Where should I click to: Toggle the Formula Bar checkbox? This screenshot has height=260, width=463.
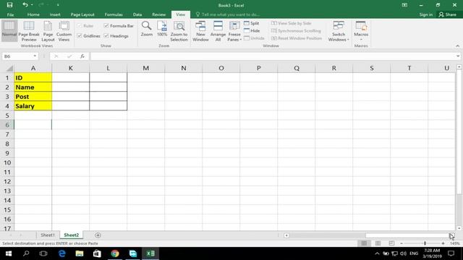point(106,26)
